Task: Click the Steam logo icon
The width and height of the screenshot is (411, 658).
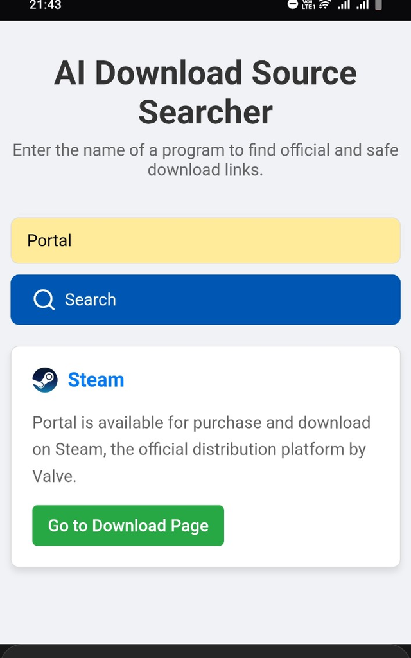Action: tap(45, 380)
